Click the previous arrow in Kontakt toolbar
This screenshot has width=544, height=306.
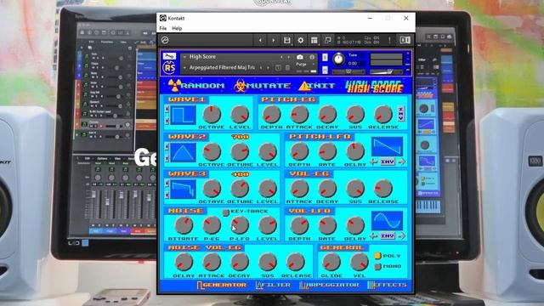[260, 40]
